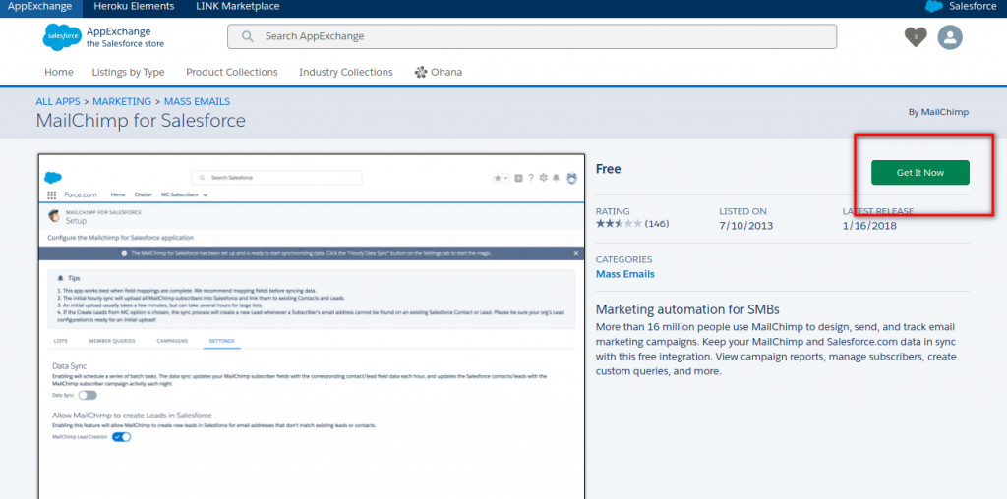Viewport: 1007px width, 499px height.
Task: Open the setup gear in the preview header
Action: pyautogui.click(x=543, y=178)
